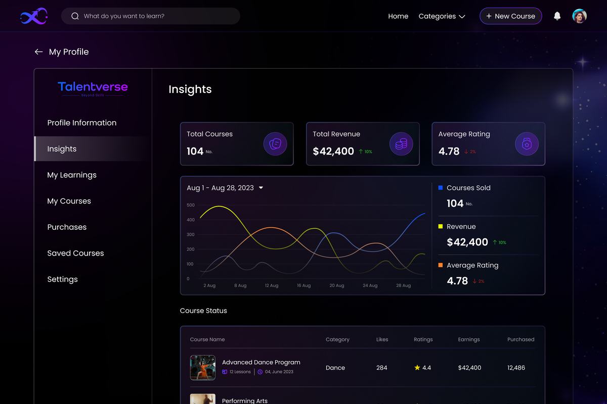
Task: Click the yellow Revenue legend swatch
Action: click(441, 227)
